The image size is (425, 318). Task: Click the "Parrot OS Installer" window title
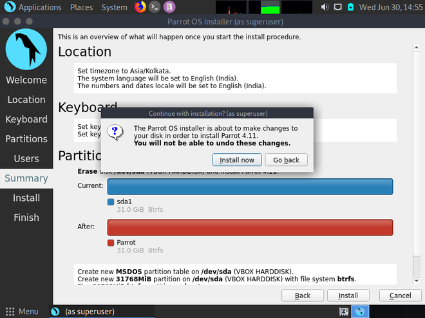pyautogui.click(x=225, y=22)
